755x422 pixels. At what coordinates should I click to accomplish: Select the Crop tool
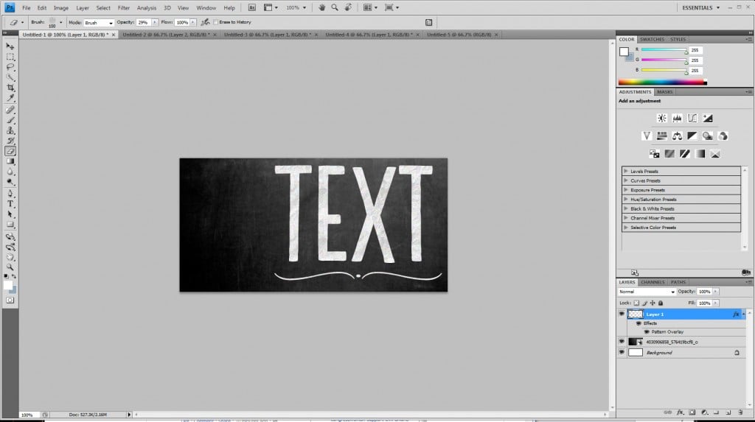(x=10, y=88)
